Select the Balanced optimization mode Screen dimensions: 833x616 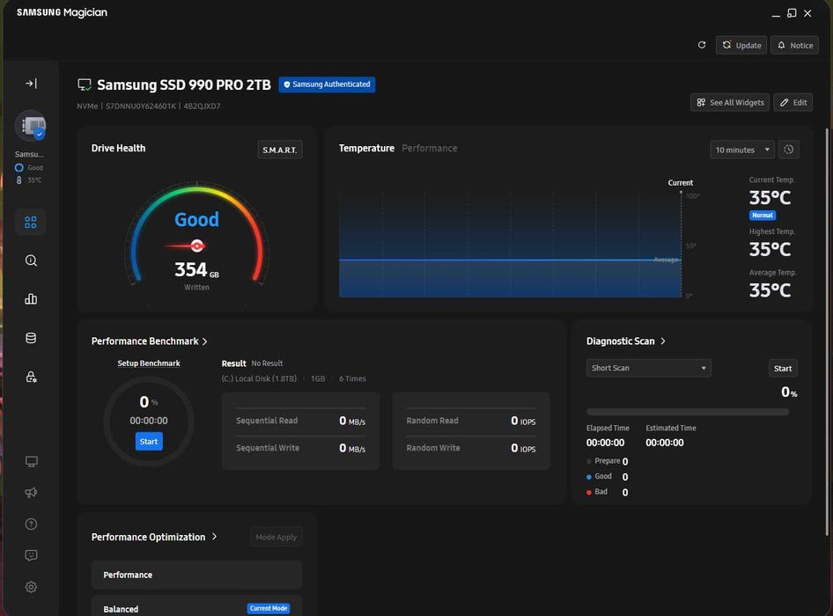point(196,607)
